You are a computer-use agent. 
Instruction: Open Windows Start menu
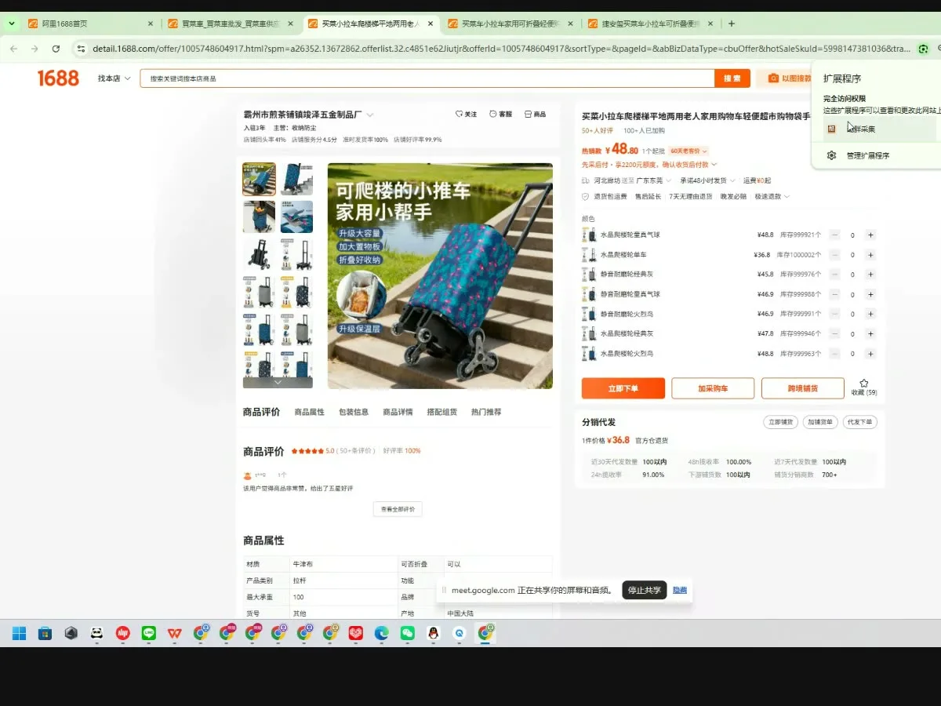pos(19,633)
